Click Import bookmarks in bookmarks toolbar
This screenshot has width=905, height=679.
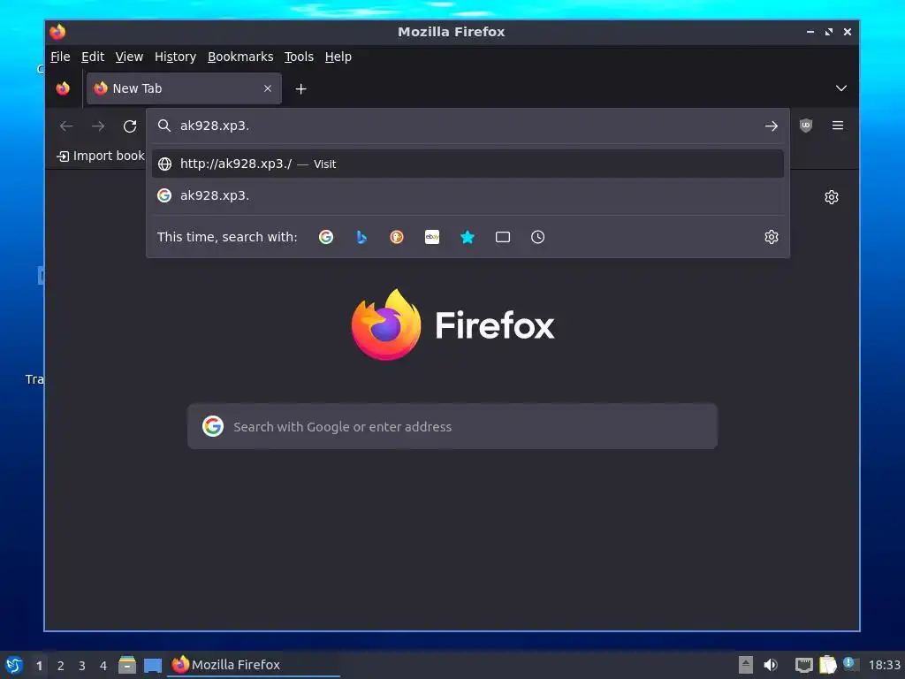[x=101, y=156]
